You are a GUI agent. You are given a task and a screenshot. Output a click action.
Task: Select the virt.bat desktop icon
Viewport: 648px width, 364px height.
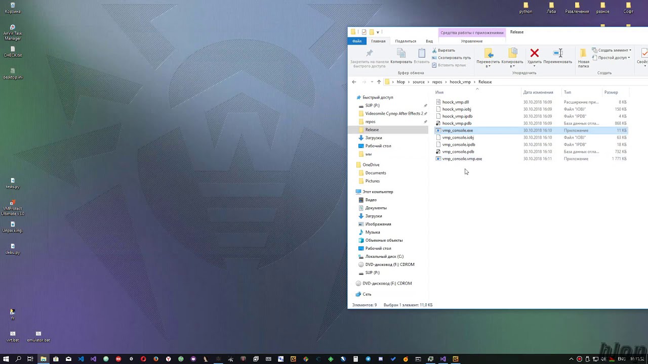13,337
